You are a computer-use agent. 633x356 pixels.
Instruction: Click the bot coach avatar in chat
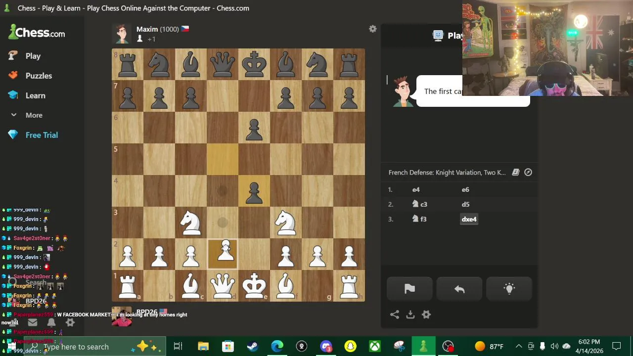[x=403, y=91]
